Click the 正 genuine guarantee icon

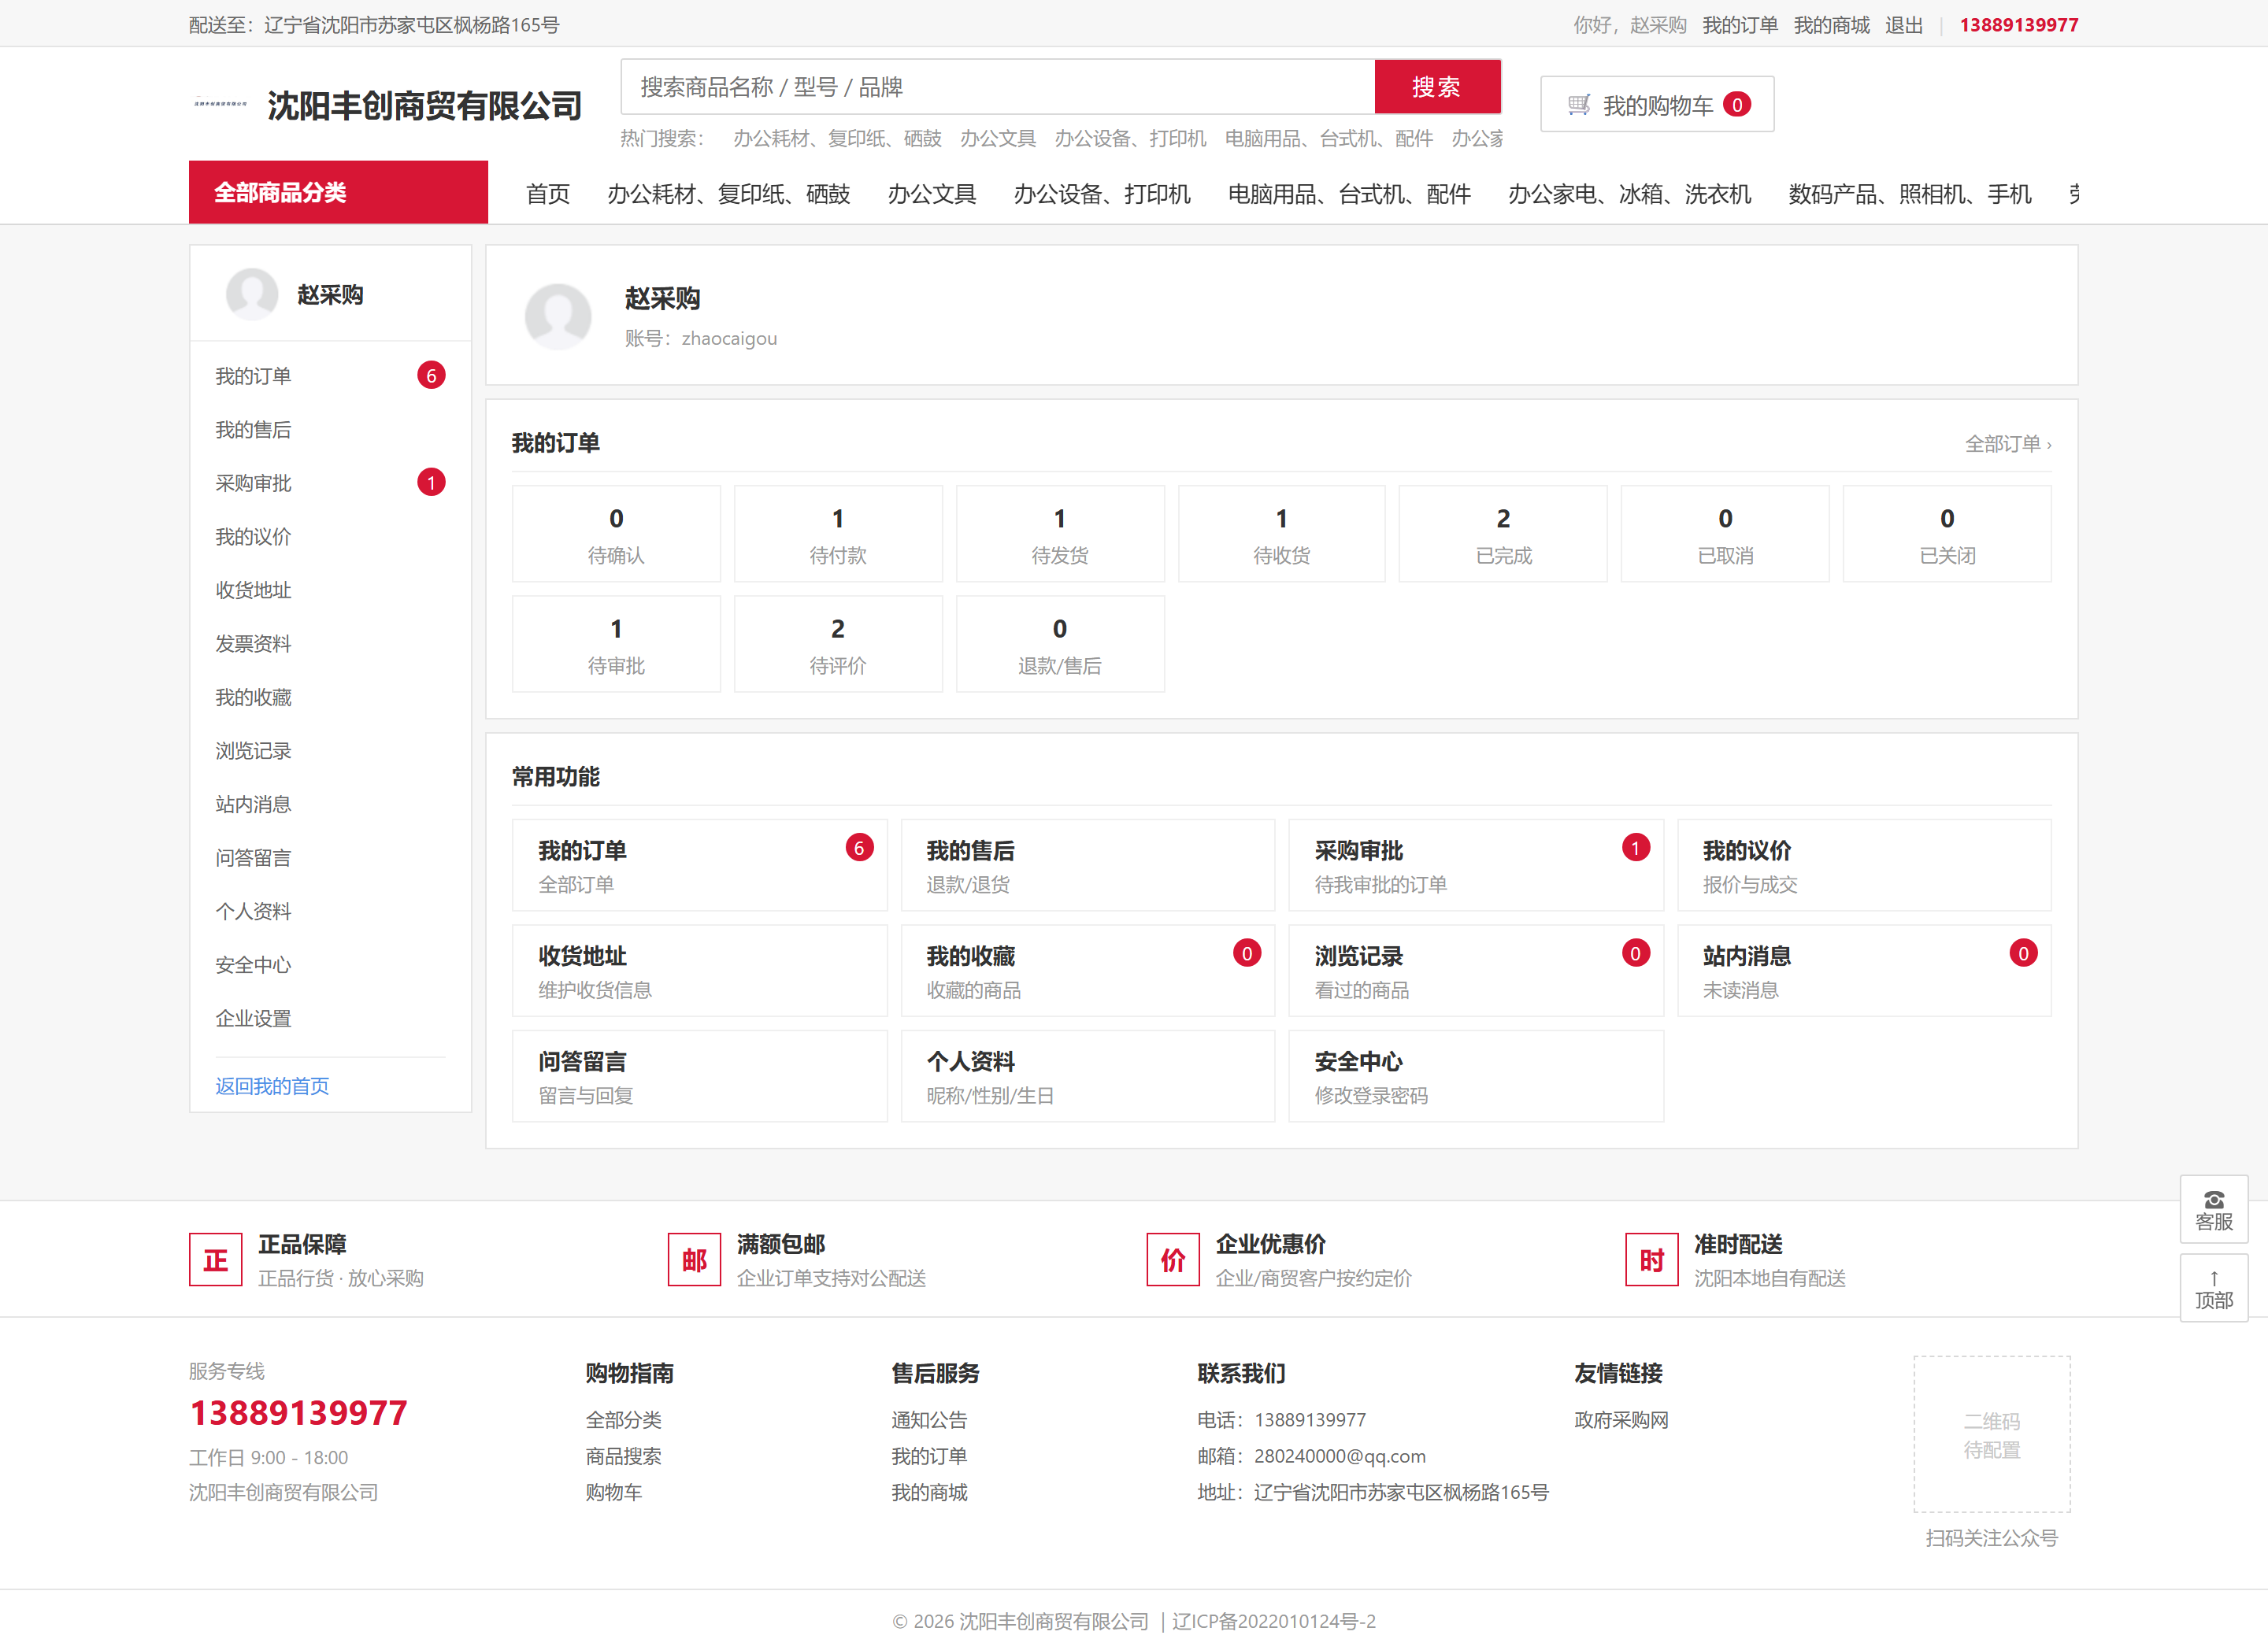coord(216,1260)
